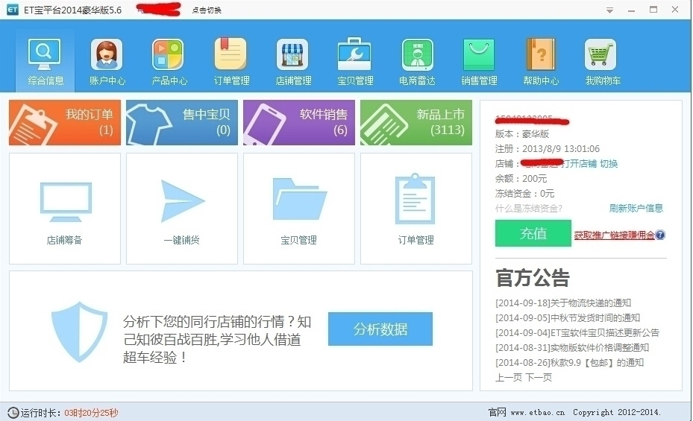
Task: Open 销售管理 shopping bag icon
Action: 479,54
